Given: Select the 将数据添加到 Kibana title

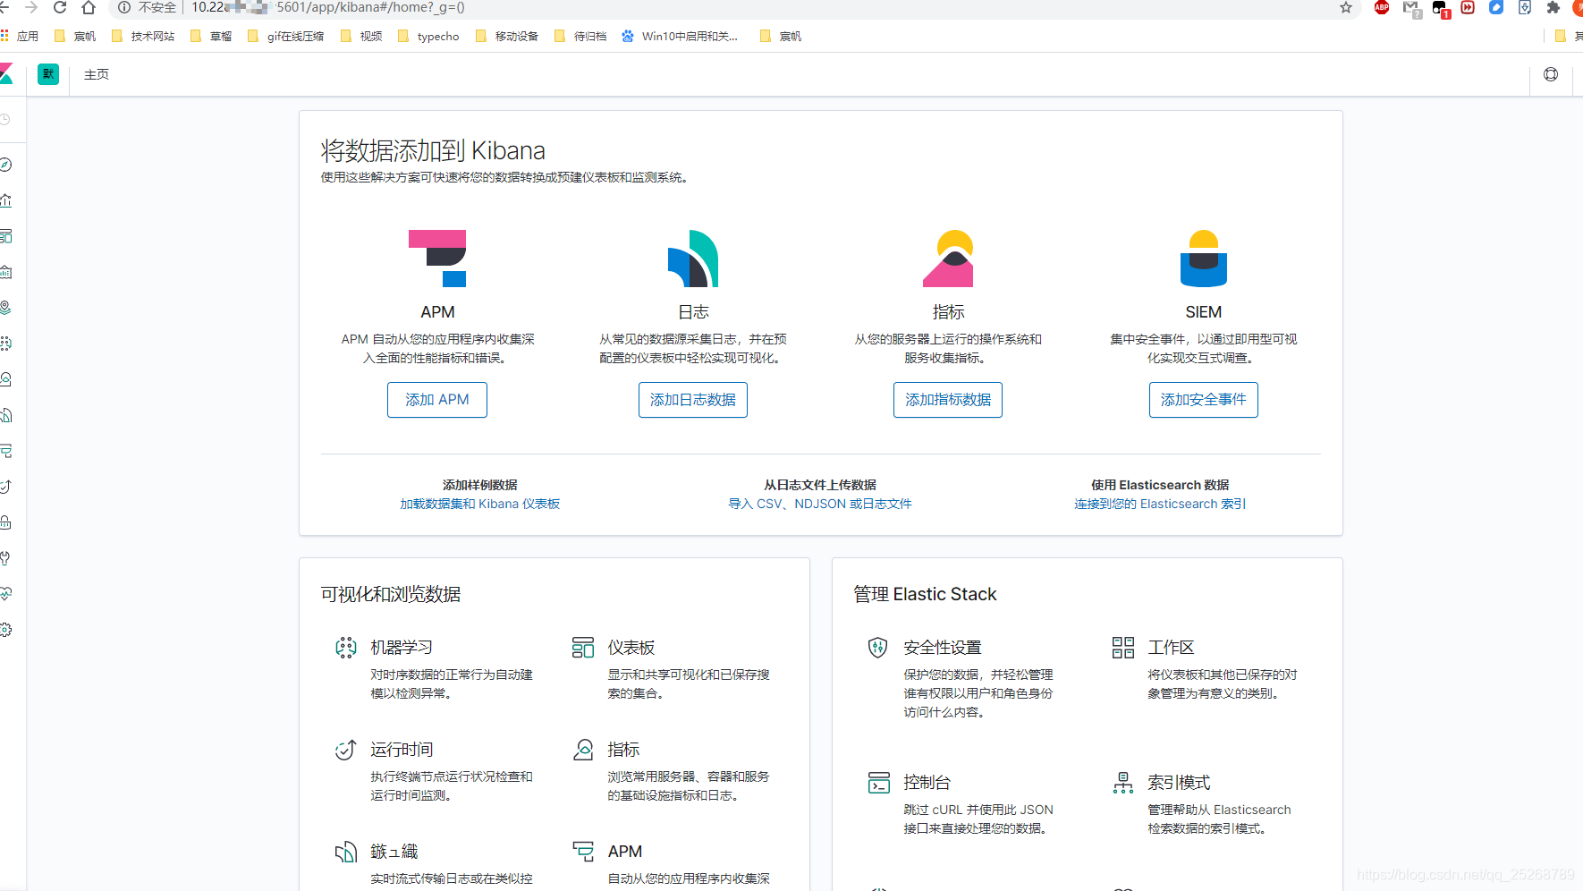Looking at the screenshot, I should click(433, 150).
